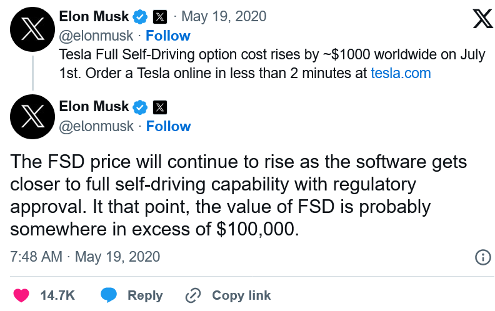The width and height of the screenshot is (495, 311).
Task: Open the second tweet's profile avatar
Action: [32, 117]
